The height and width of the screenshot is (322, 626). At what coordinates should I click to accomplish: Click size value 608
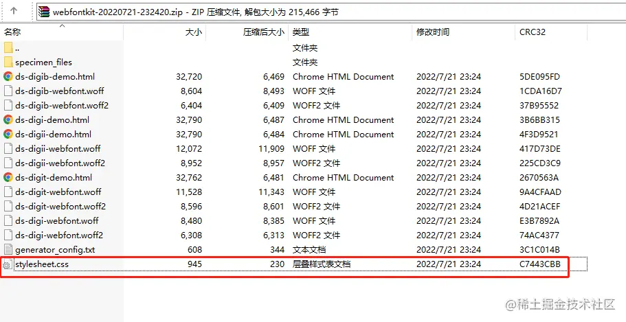click(x=194, y=250)
